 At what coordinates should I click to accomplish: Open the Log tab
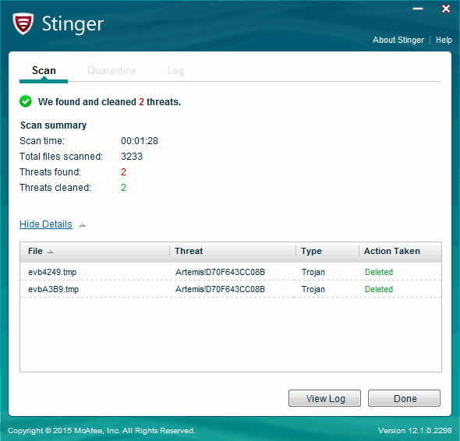175,71
